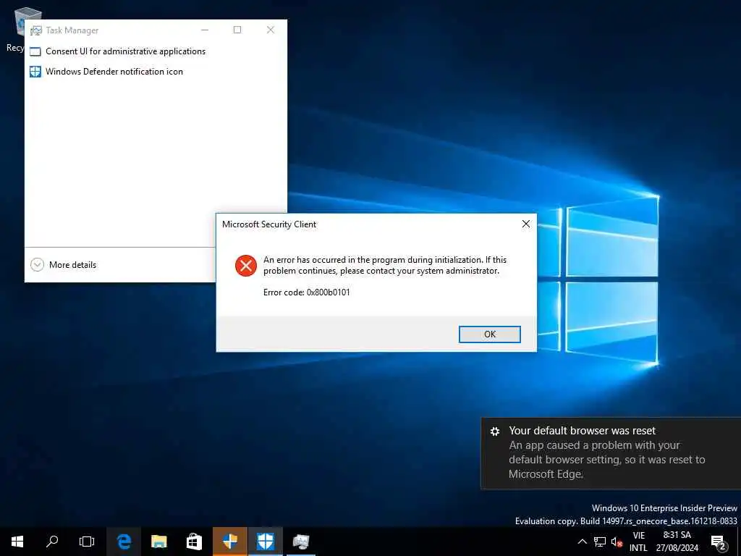The width and height of the screenshot is (741, 556).
Task: Open the Windows Start menu
Action: tap(17, 542)
